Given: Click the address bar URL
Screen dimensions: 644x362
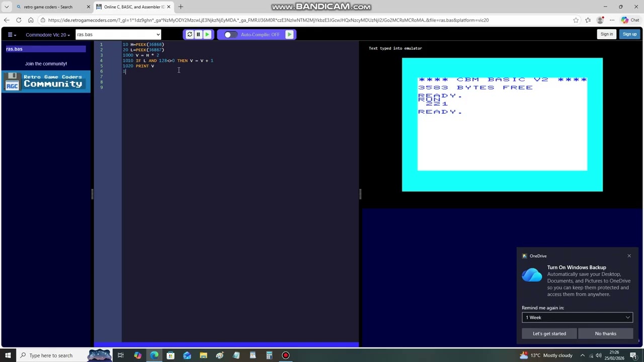Looking at the screenshot, I should point(269,20).
